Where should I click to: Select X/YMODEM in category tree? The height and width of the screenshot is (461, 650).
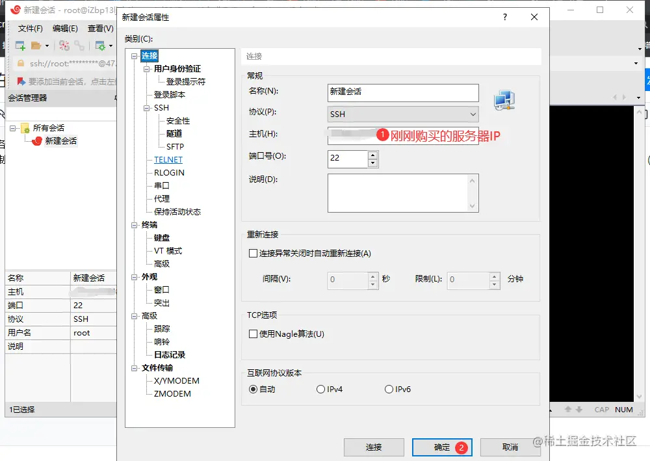tap(177, 381)
